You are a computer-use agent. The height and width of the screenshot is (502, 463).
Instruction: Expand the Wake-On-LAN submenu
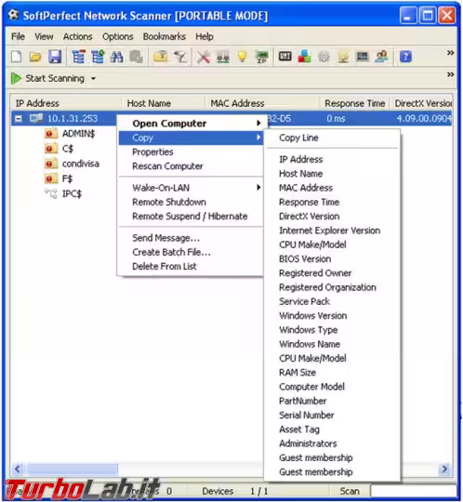(x=258, y=187)
